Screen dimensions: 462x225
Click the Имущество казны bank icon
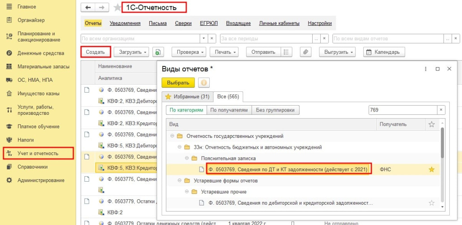(x=9, y=94)
